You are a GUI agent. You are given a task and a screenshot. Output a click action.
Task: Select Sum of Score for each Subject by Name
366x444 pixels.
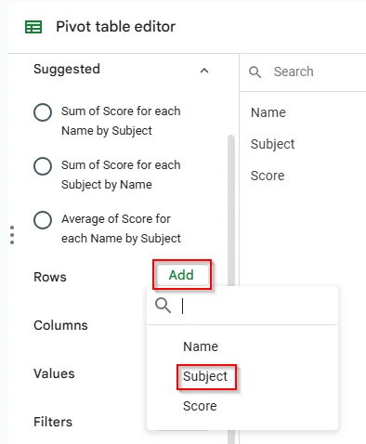43,166
